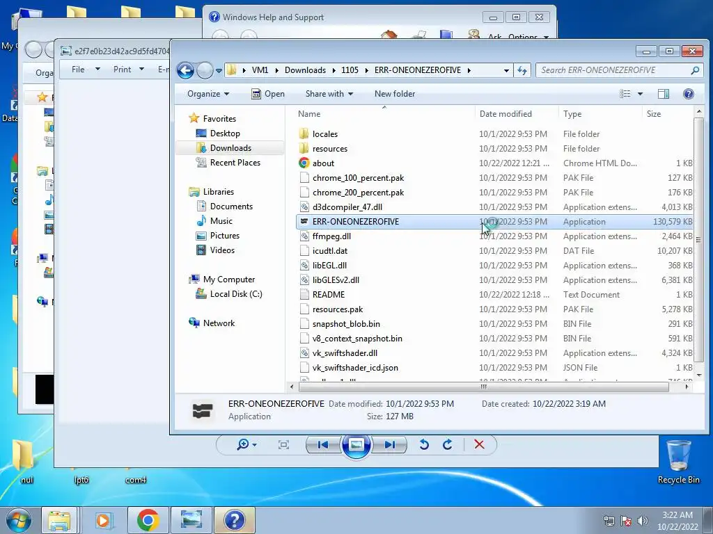Click the horizontal scrollbar of file list
The height and width of the screenshot is (534, 713).
click(x=483, y=387)
